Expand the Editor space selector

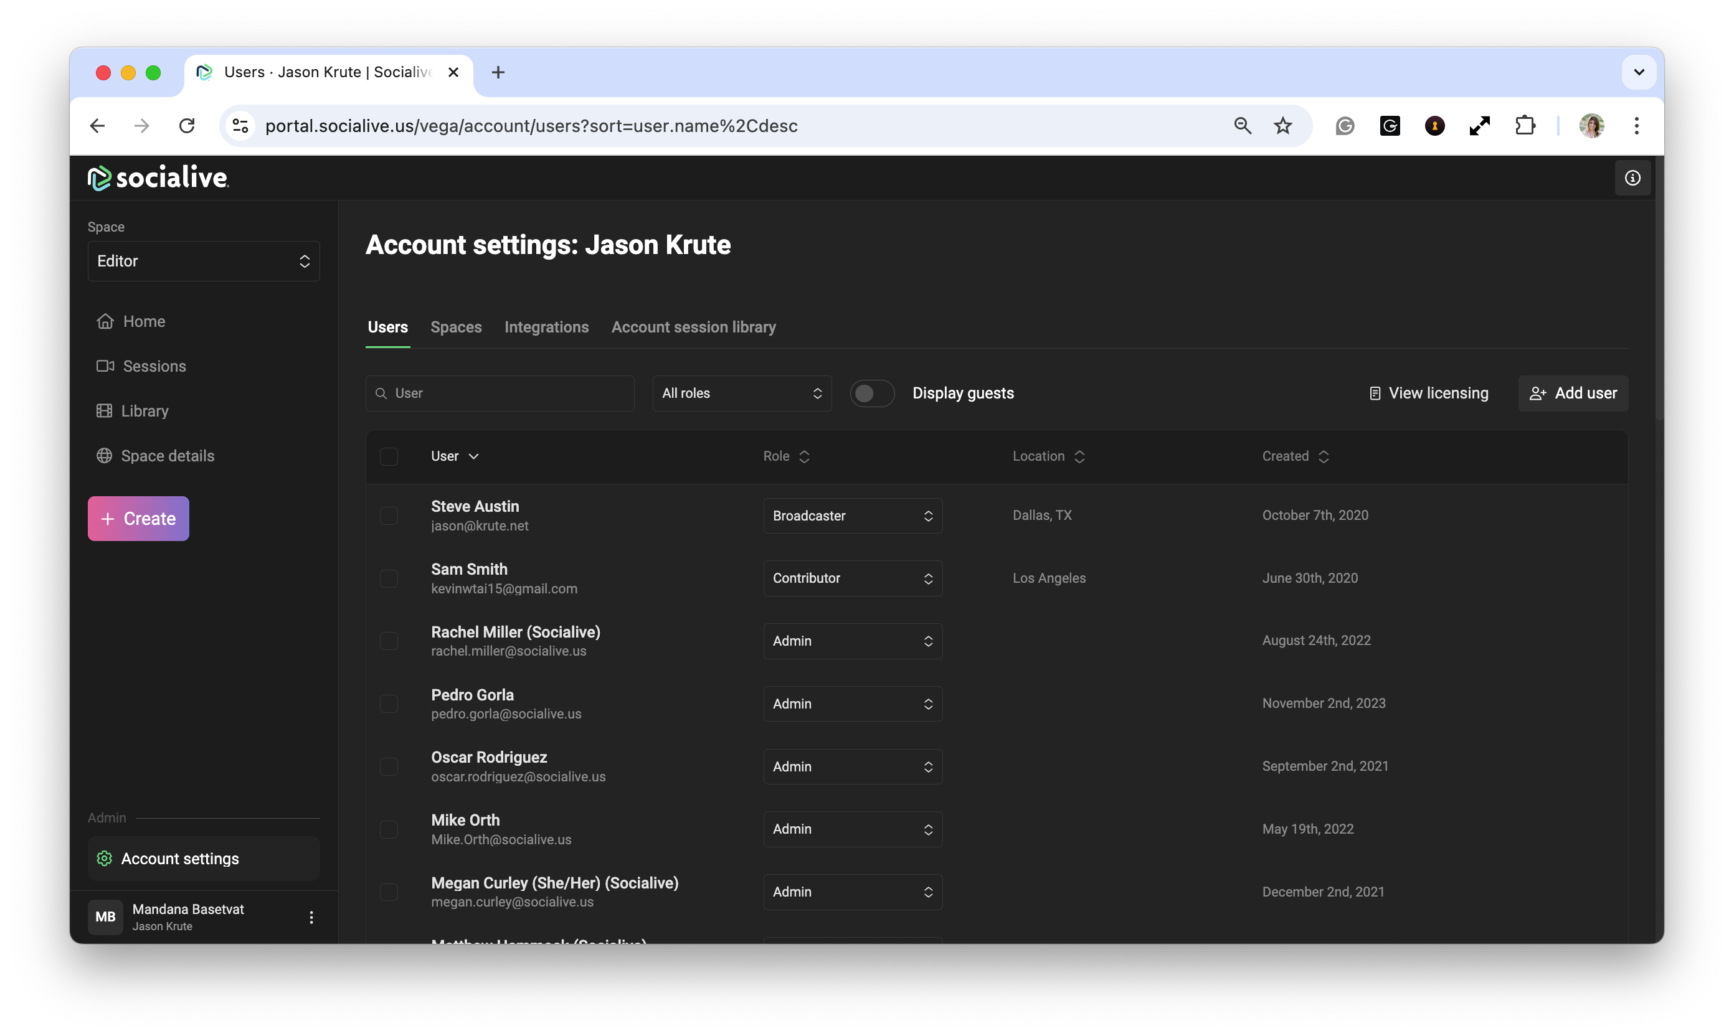(203, 261)
